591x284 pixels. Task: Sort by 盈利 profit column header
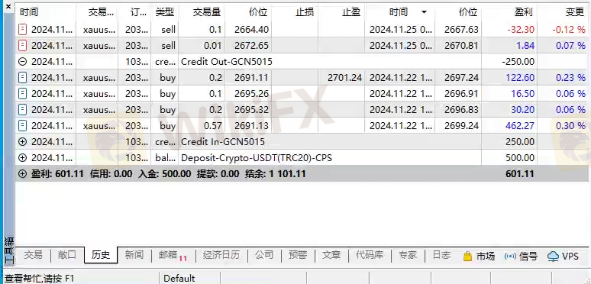pos(524,12)
